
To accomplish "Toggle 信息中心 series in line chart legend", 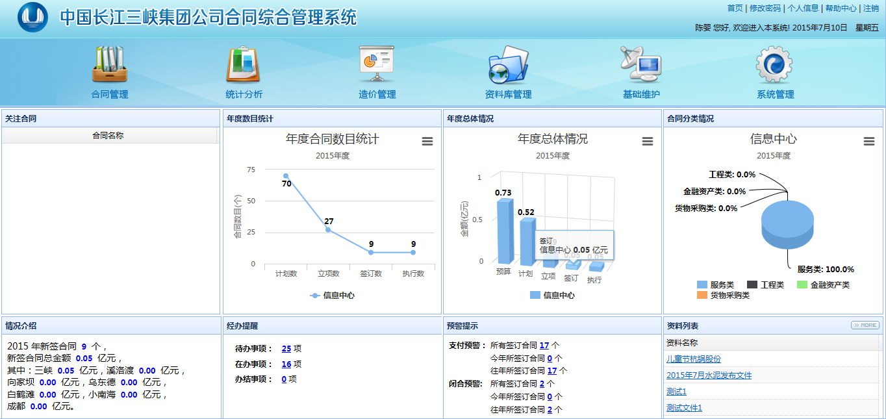I will tap(332, 296).
